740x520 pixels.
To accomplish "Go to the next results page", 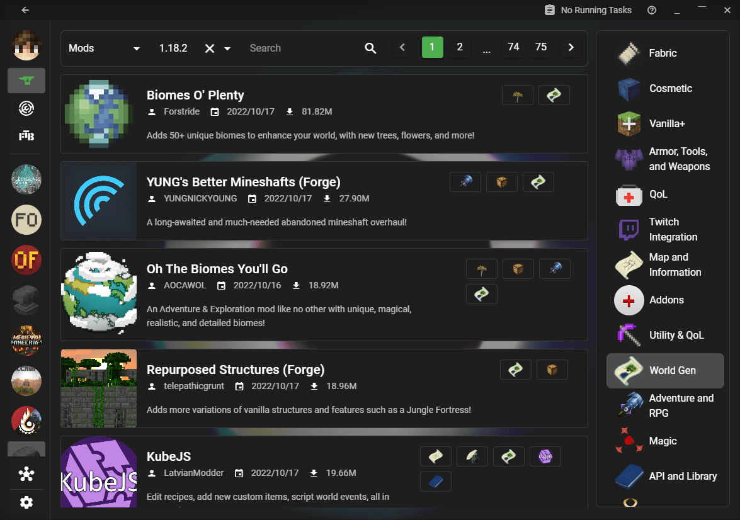I will click(x=571, y=47).
